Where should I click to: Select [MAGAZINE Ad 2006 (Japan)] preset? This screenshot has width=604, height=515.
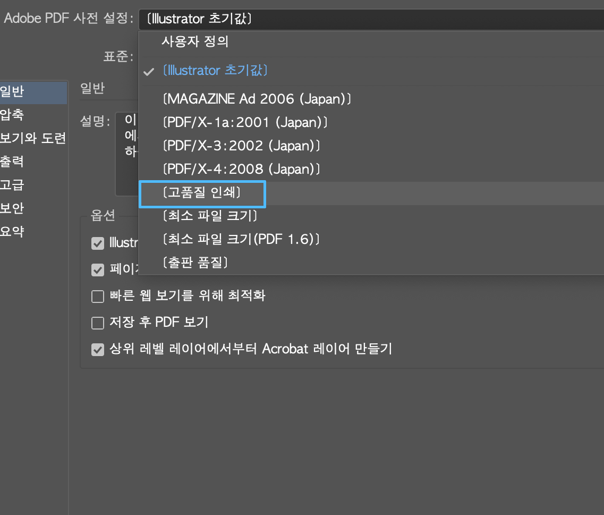point(371,99)
